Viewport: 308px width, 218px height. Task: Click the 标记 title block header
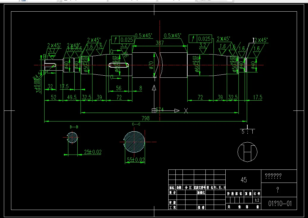coord(172,188)
